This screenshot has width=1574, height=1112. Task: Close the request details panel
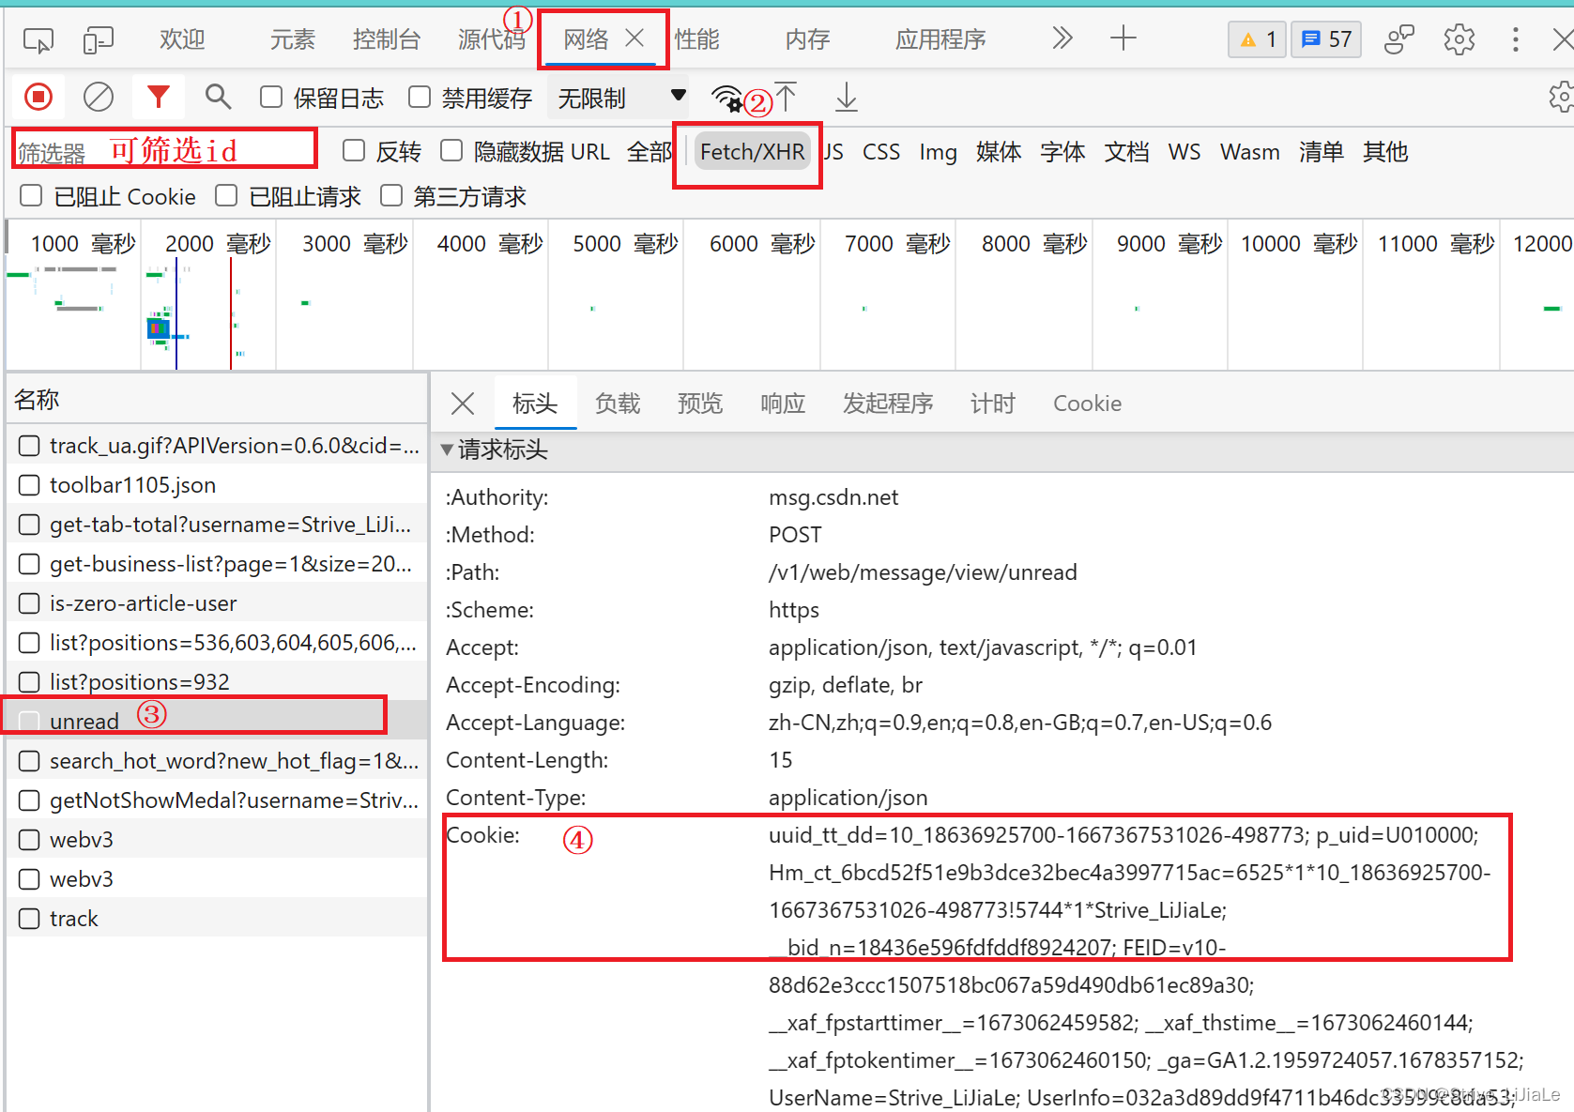(463, 404)
